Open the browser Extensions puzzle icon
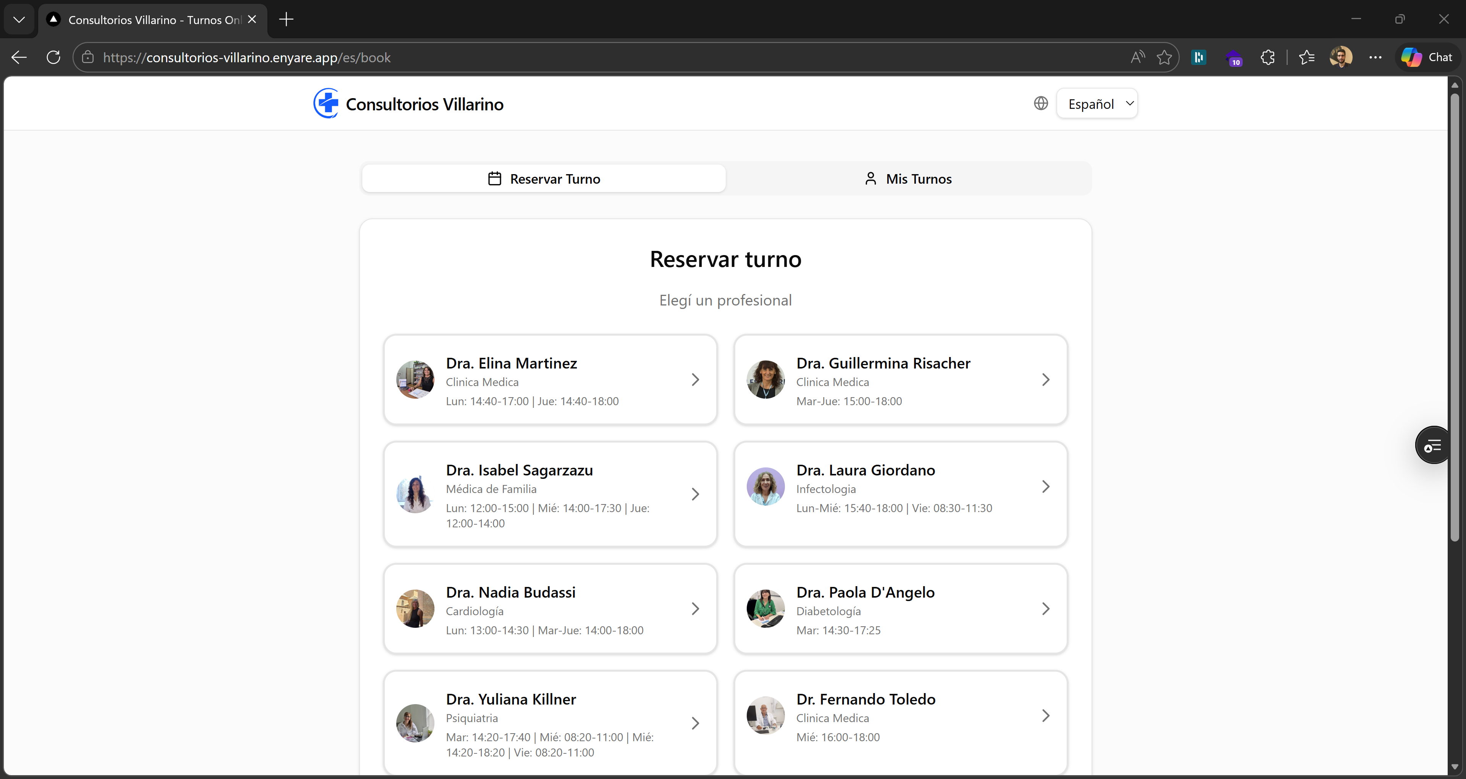The width and height of the screenshot is (1466, 779). tap(1268, 57)
